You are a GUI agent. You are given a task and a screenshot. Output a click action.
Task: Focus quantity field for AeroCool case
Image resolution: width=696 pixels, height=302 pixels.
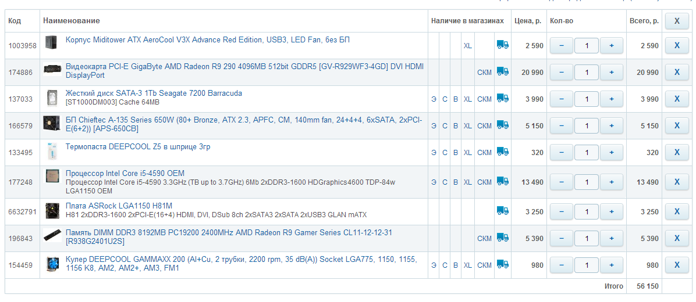pos(587,45)
